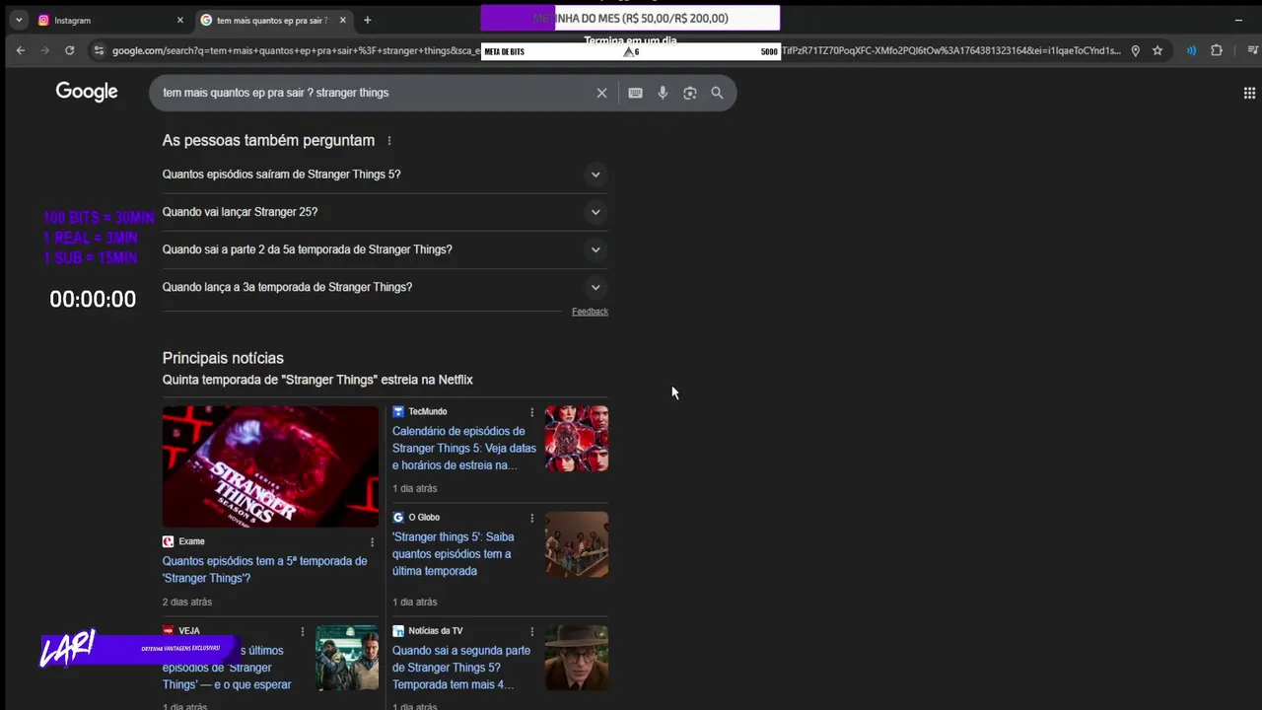
Task: Go to Google home via logo
Action: [x=87, y=92]
